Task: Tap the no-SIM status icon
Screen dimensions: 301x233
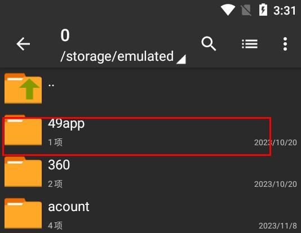Action: pyautogui.click(x=246, y=10)
